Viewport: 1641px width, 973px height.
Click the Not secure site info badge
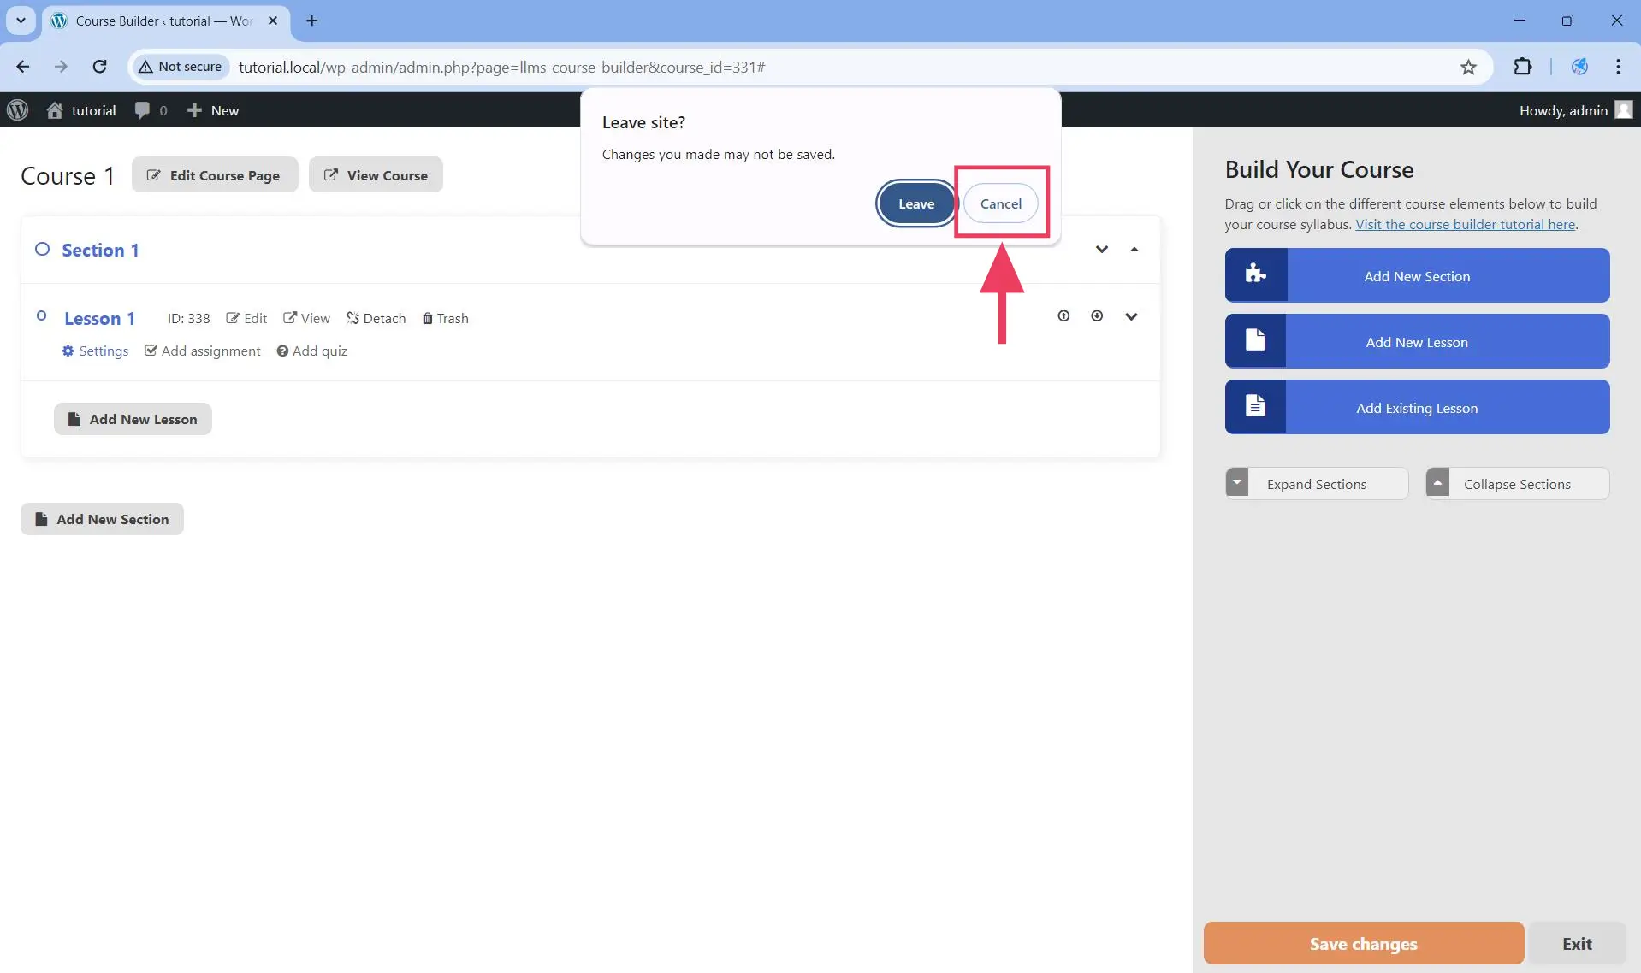point(181,67)
